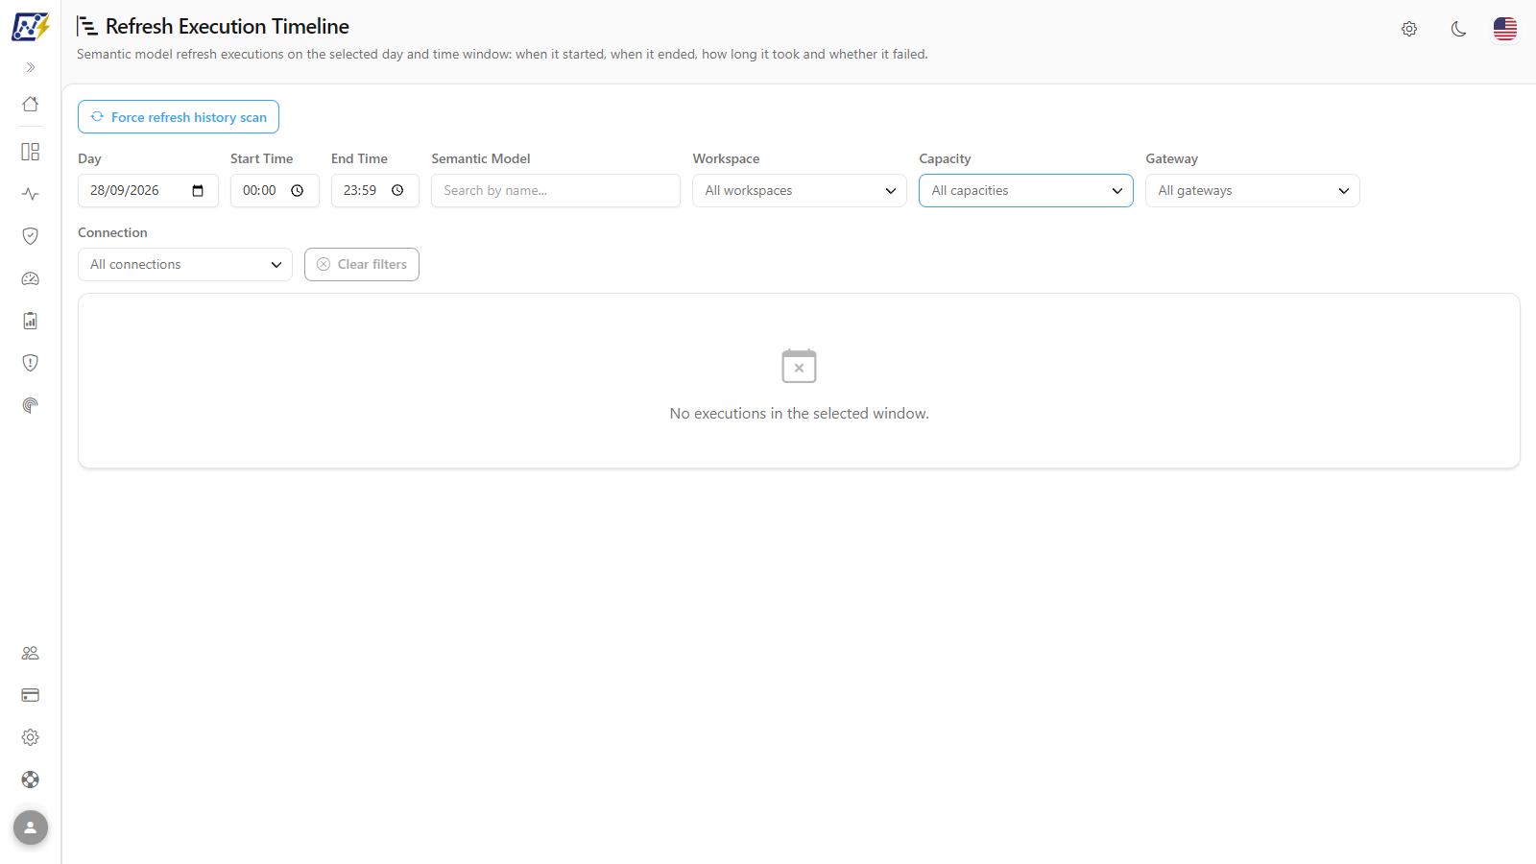The height and width of the screenshot is (864, 1536).
Task: Change language using the US flag icon
Action: coord(1505,29)
